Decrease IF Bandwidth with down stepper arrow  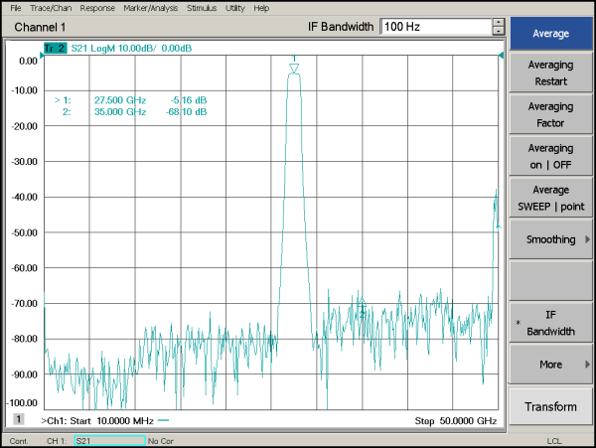coord(499,31)
